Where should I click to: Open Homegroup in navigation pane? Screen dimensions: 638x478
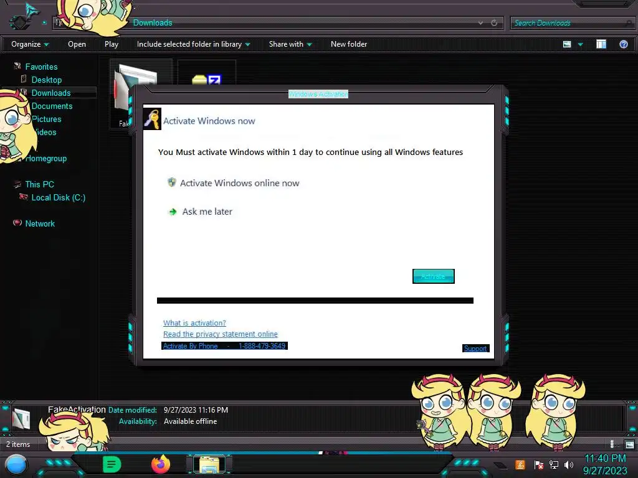(46, 159)
